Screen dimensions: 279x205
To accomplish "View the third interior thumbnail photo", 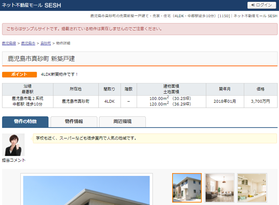I will (x=252, y=188).
